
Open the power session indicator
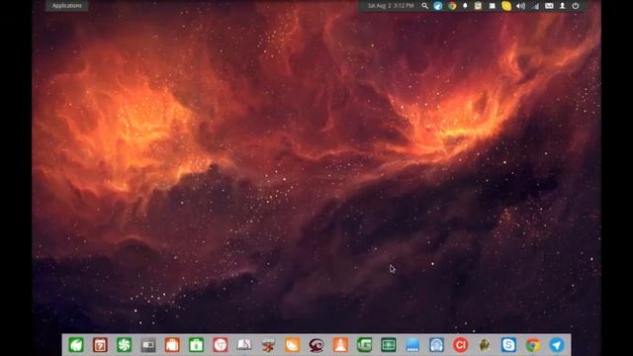[576, 6]
